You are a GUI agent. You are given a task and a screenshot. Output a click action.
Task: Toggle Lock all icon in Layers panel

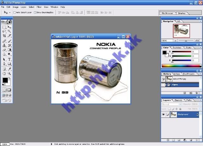pyautogui.click(x=180, y=109)
